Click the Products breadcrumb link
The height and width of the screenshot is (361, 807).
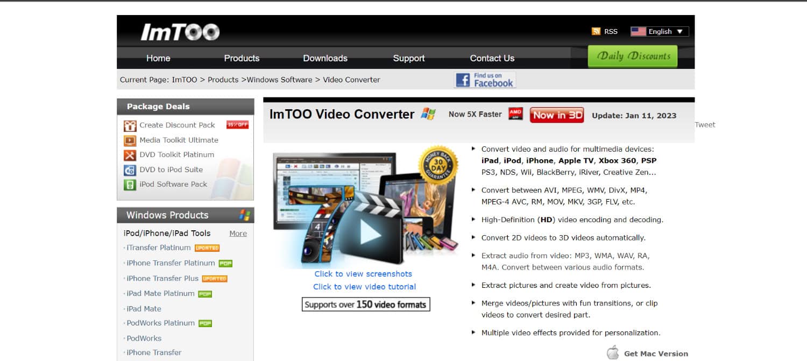tap(223, 80)
